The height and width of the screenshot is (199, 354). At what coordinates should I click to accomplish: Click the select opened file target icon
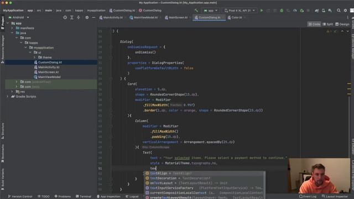(x=65, y=17)
